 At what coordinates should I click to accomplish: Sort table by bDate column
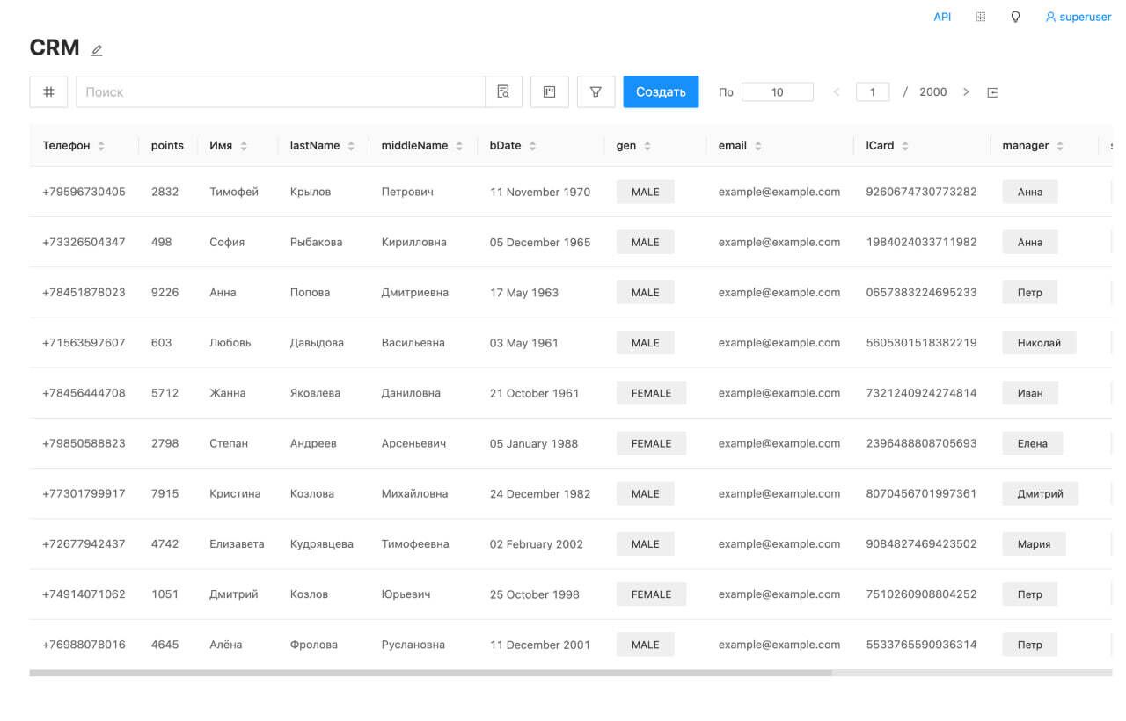tap(532, 146)
